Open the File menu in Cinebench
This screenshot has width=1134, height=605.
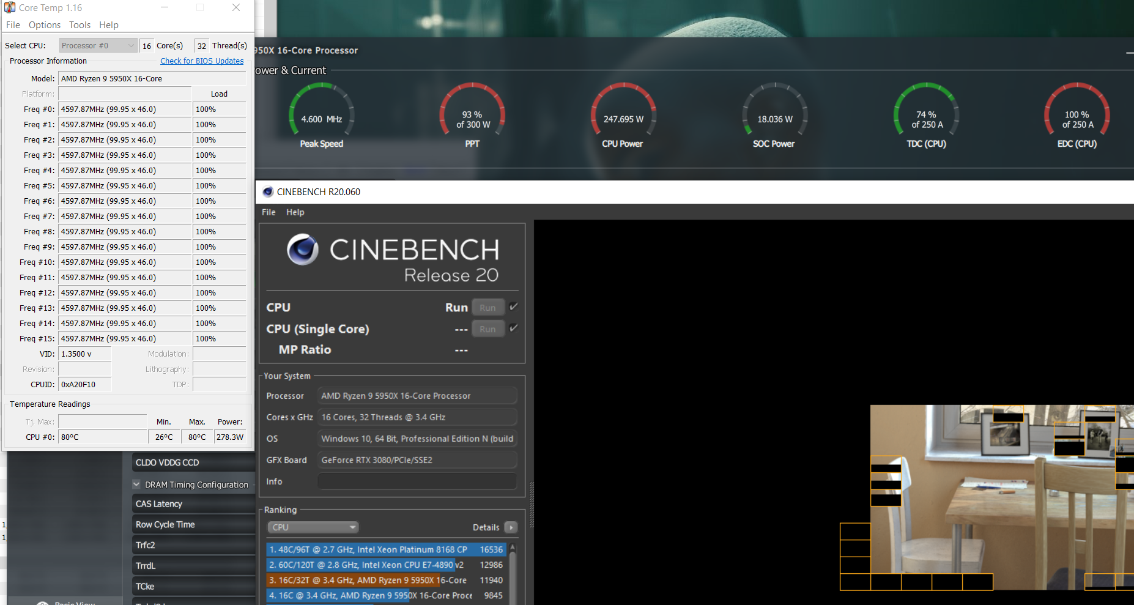point(269,212)
